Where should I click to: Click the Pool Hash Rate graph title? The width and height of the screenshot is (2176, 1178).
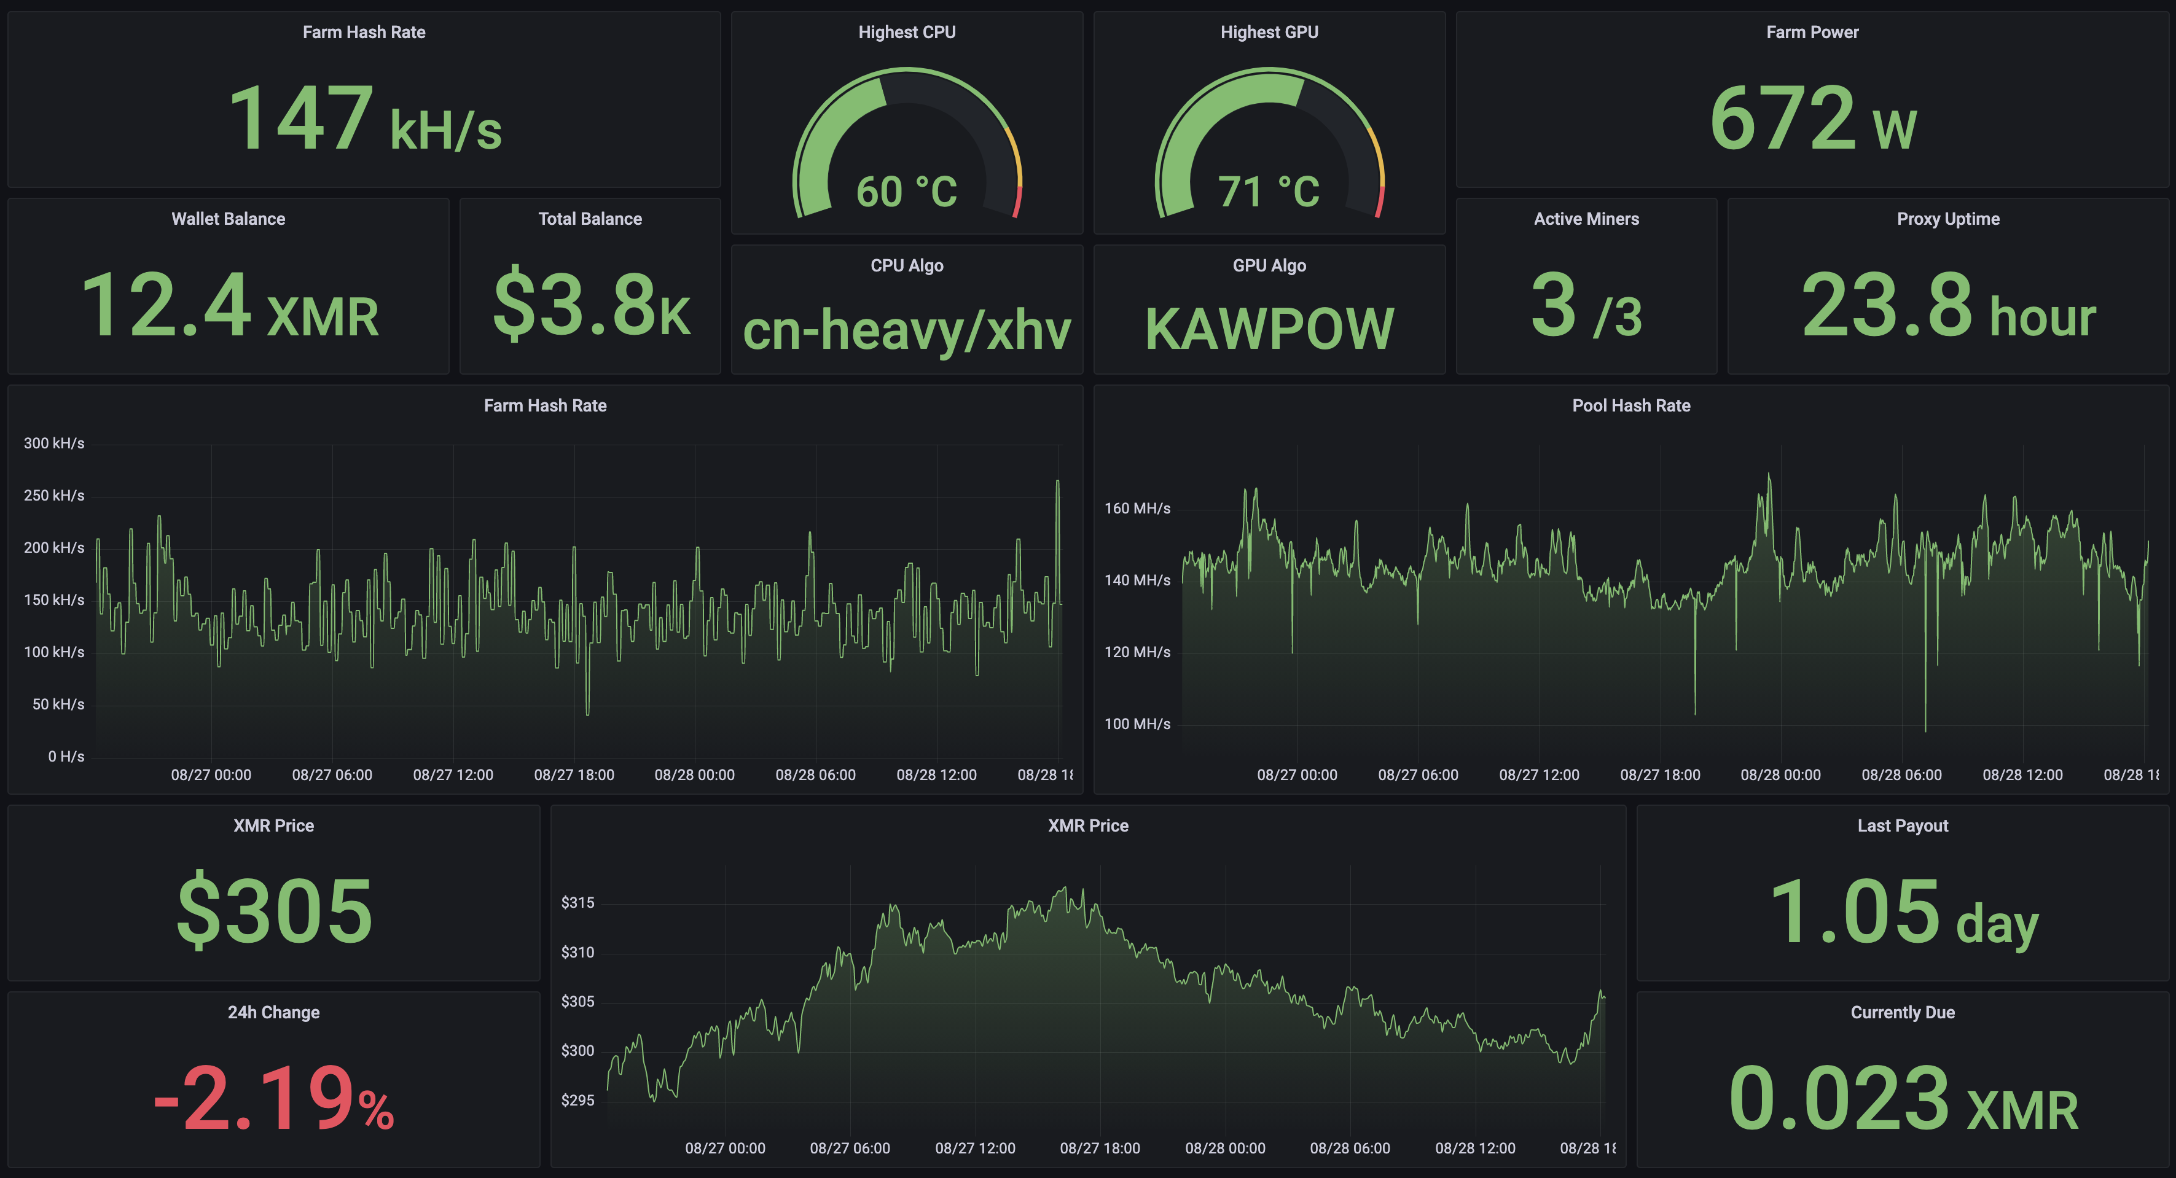(x=1630, y=405)
